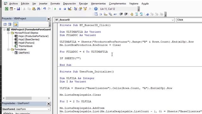Open the Ejecutar menu
202x114 pixels.
tap(83, 3)
